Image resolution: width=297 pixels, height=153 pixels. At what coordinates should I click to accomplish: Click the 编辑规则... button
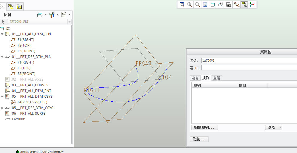point(205,127)
